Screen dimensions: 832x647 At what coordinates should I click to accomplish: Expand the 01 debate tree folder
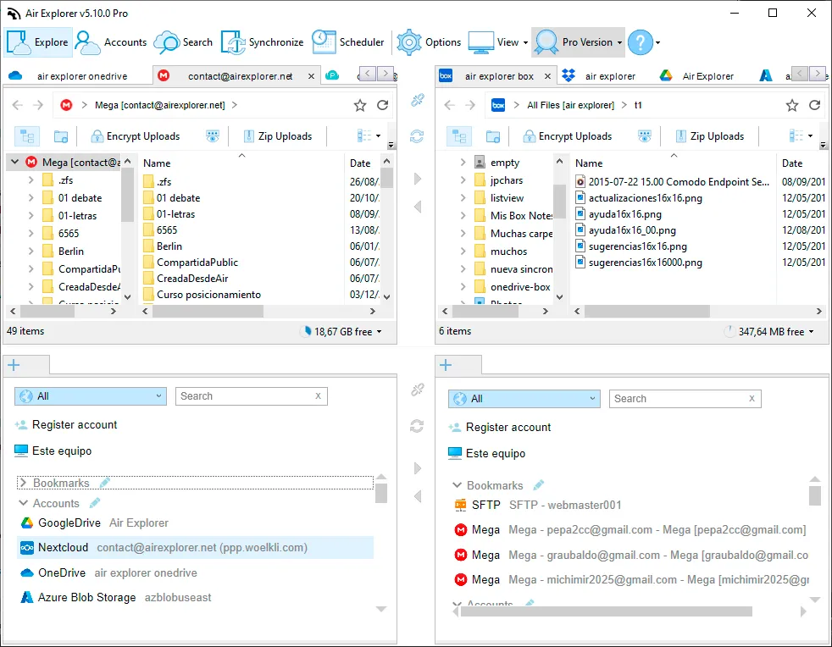pyautogui.click(x=31, y=198)
